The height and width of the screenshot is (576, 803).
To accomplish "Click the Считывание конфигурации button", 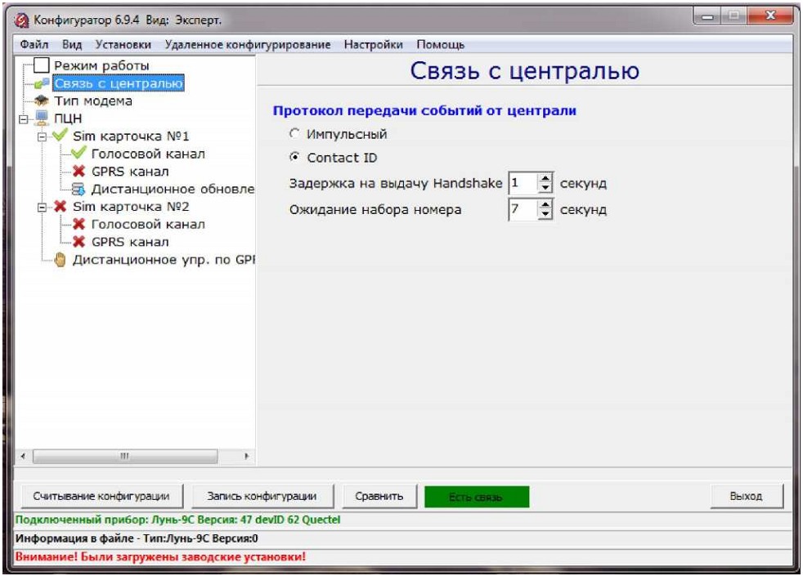I will coord(101,496).
